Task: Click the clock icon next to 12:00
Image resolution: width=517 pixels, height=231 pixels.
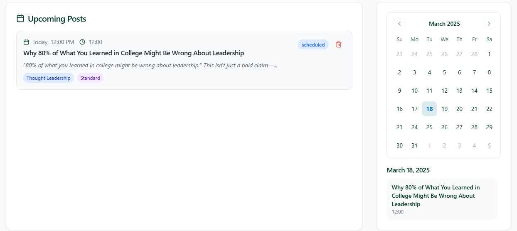Action: (x=82, y=42)
